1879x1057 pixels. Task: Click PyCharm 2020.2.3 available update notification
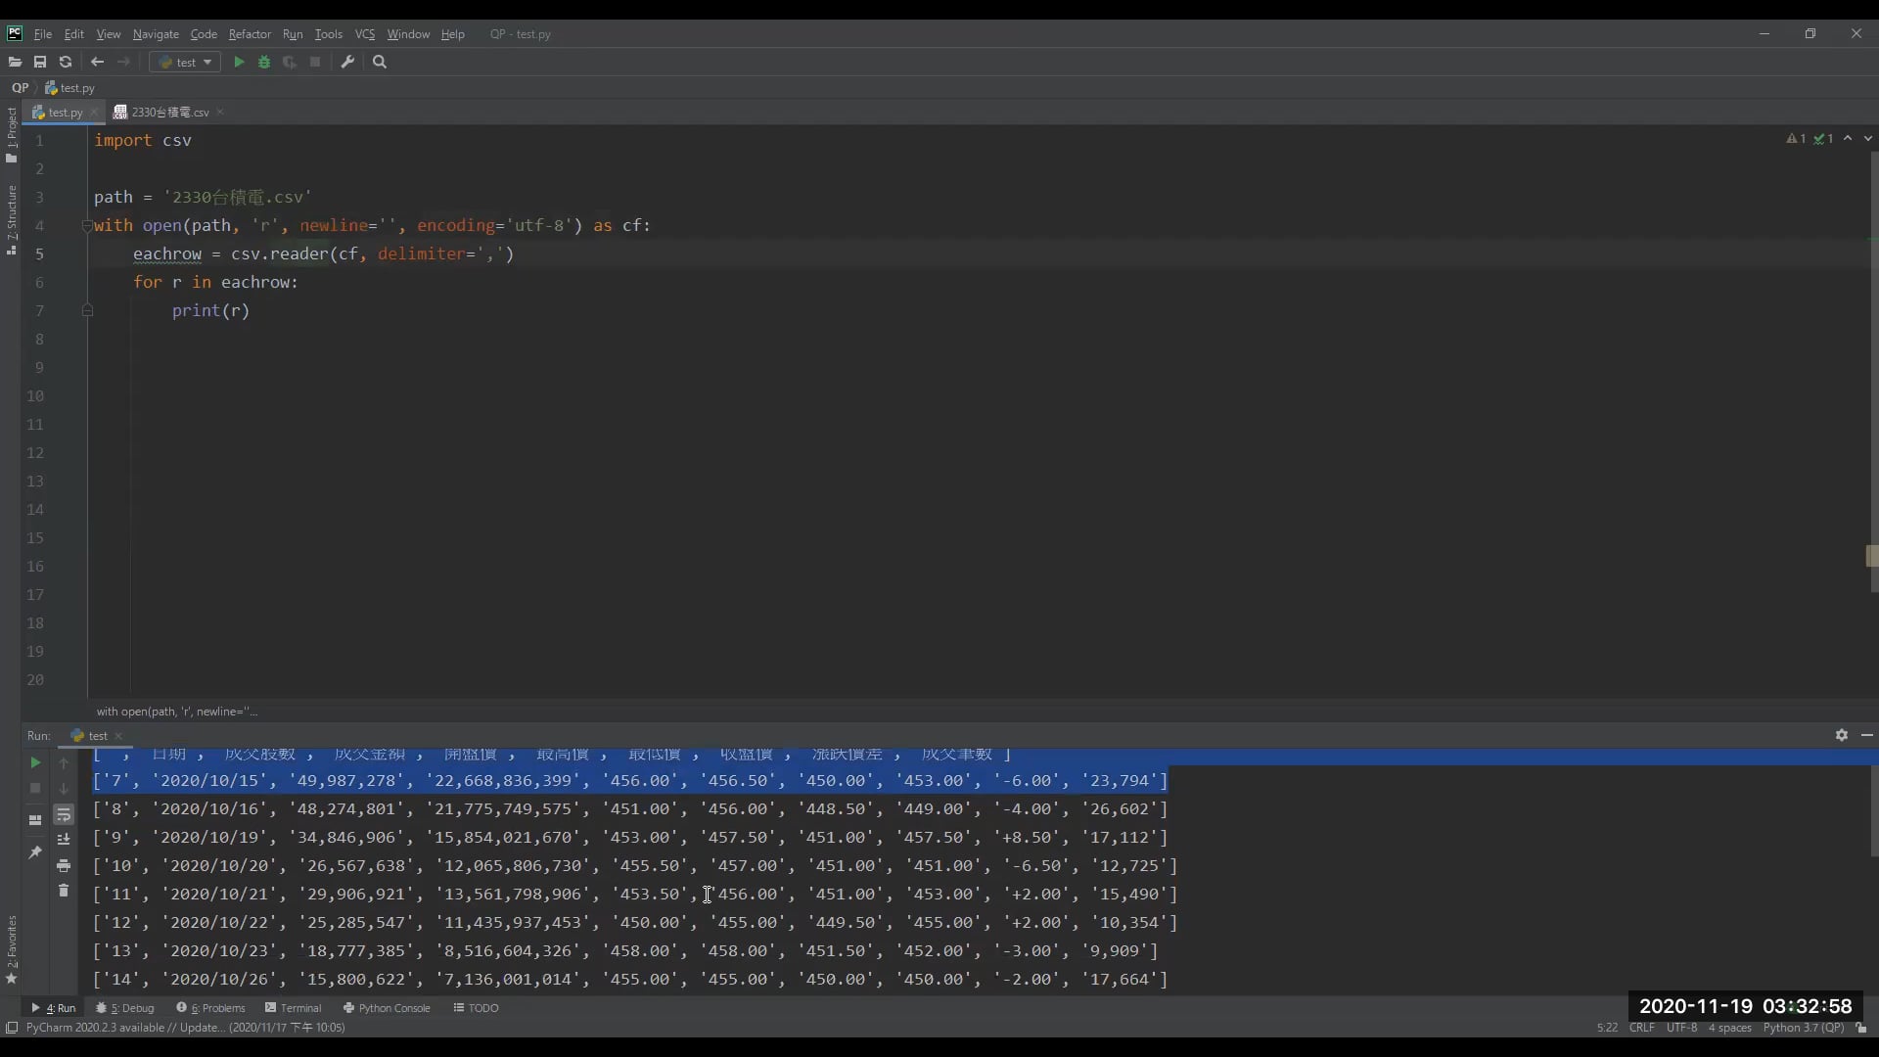(x=185, y=1028)
